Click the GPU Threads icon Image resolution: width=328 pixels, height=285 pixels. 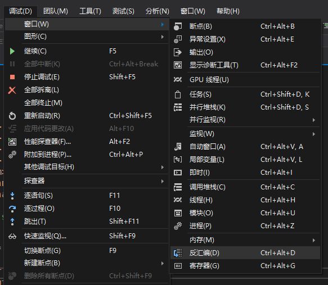(x=178, y=80)
